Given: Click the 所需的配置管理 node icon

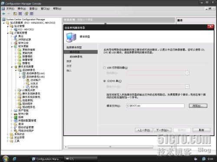Looking at the screenshot, I should tap(16, 121).
